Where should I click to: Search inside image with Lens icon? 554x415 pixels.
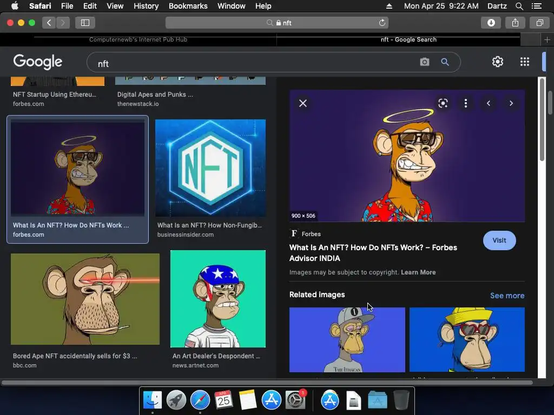443,103
